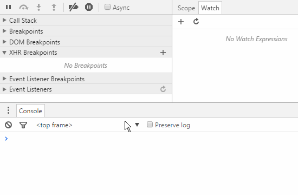Deactivate all breakpoints

pyautogui.click(x=73, y=8)
